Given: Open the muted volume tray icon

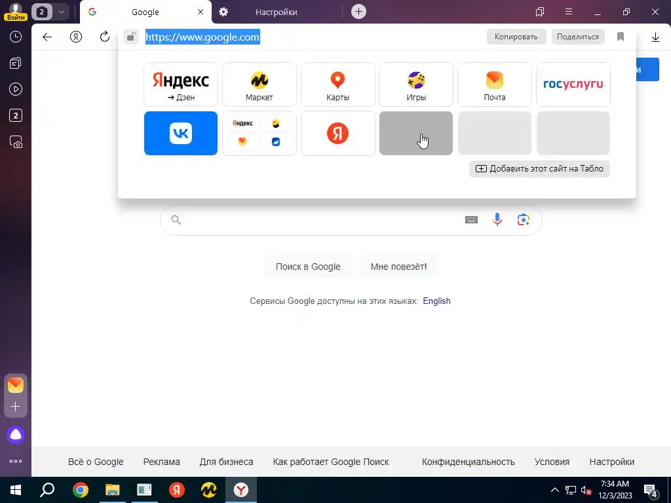Looking at the screenshot, I should pyautogui.click(x=586, y=490).
